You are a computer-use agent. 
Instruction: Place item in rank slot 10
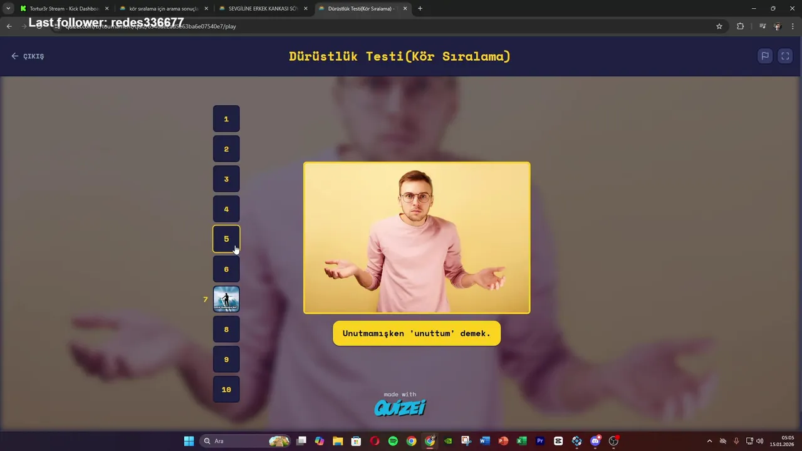[x=226, y=390]
